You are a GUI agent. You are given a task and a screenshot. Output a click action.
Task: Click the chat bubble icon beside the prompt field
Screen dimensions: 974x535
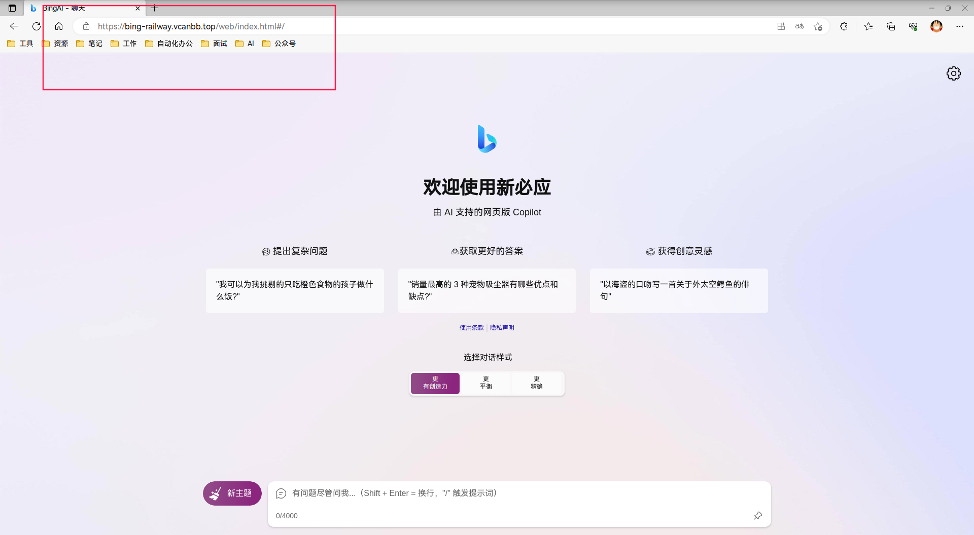[281, 493]
